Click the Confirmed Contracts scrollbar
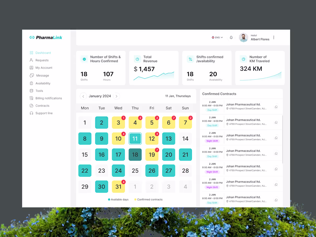The width and height of the screenshot is (316, 237). tap(283, 139)
